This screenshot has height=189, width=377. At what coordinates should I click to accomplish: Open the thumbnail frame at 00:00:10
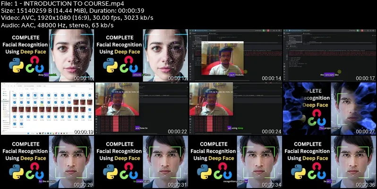(x=47, y=55)
